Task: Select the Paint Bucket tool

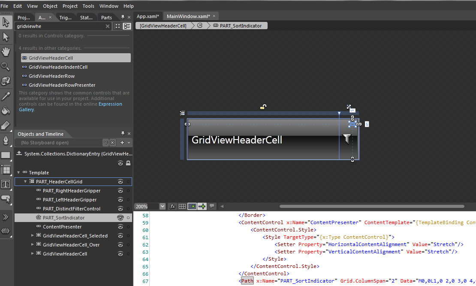Action: (x=6, y=111)
